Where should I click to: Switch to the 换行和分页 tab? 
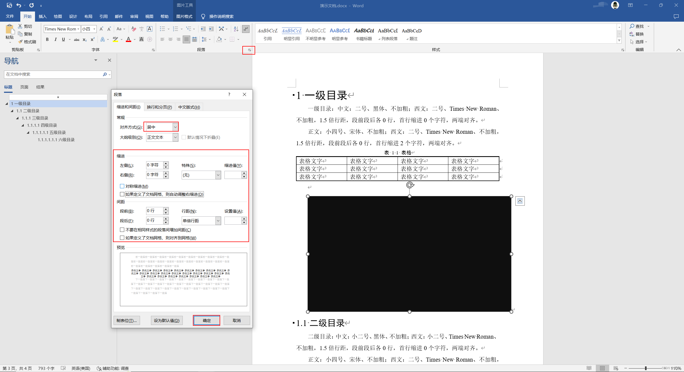[x=159, y=107]
